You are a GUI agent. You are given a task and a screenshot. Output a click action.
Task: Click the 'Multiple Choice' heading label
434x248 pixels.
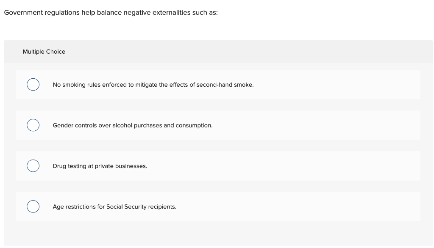click(x=44, y=52)
